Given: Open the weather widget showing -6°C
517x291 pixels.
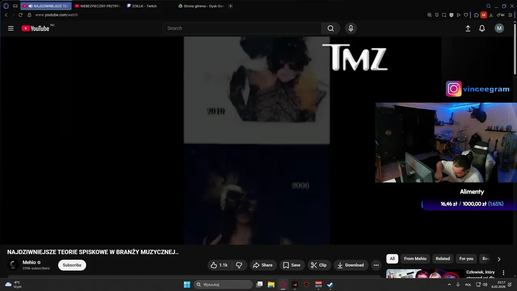Looking at the screenshot, I should point(13,285).
